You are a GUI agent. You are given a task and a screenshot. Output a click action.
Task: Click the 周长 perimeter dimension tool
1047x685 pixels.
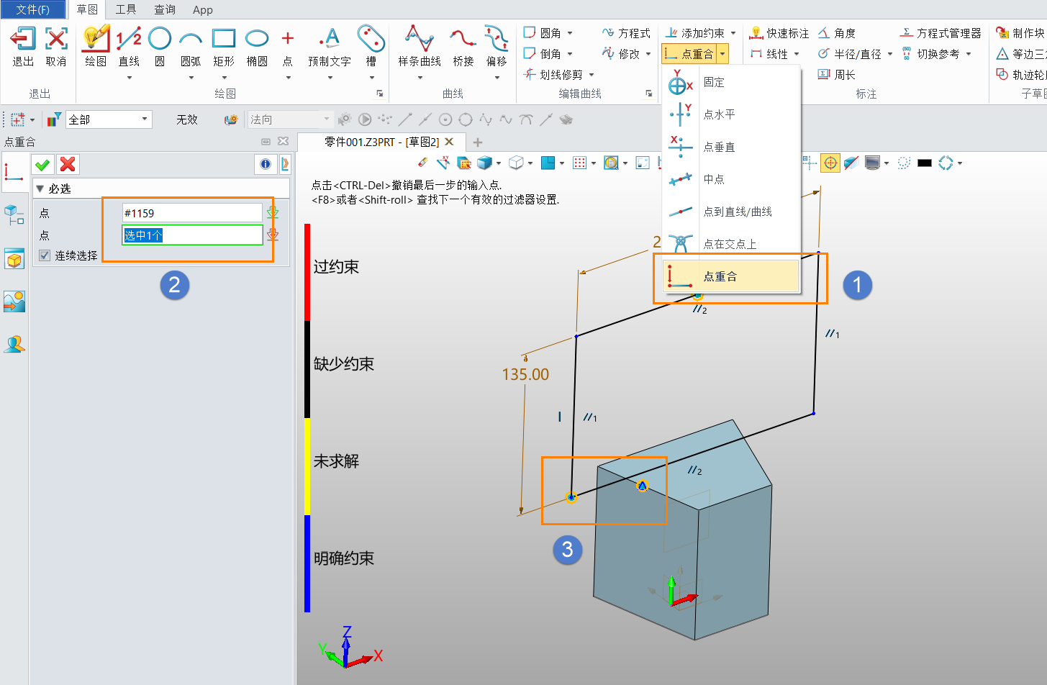point(837,75)
